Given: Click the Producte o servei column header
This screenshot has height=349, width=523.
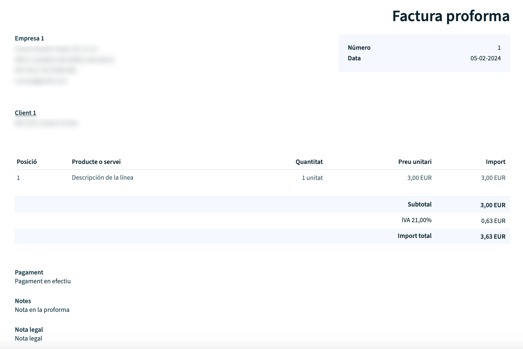Looking at the screenshot, I should (x=96, y=162).
